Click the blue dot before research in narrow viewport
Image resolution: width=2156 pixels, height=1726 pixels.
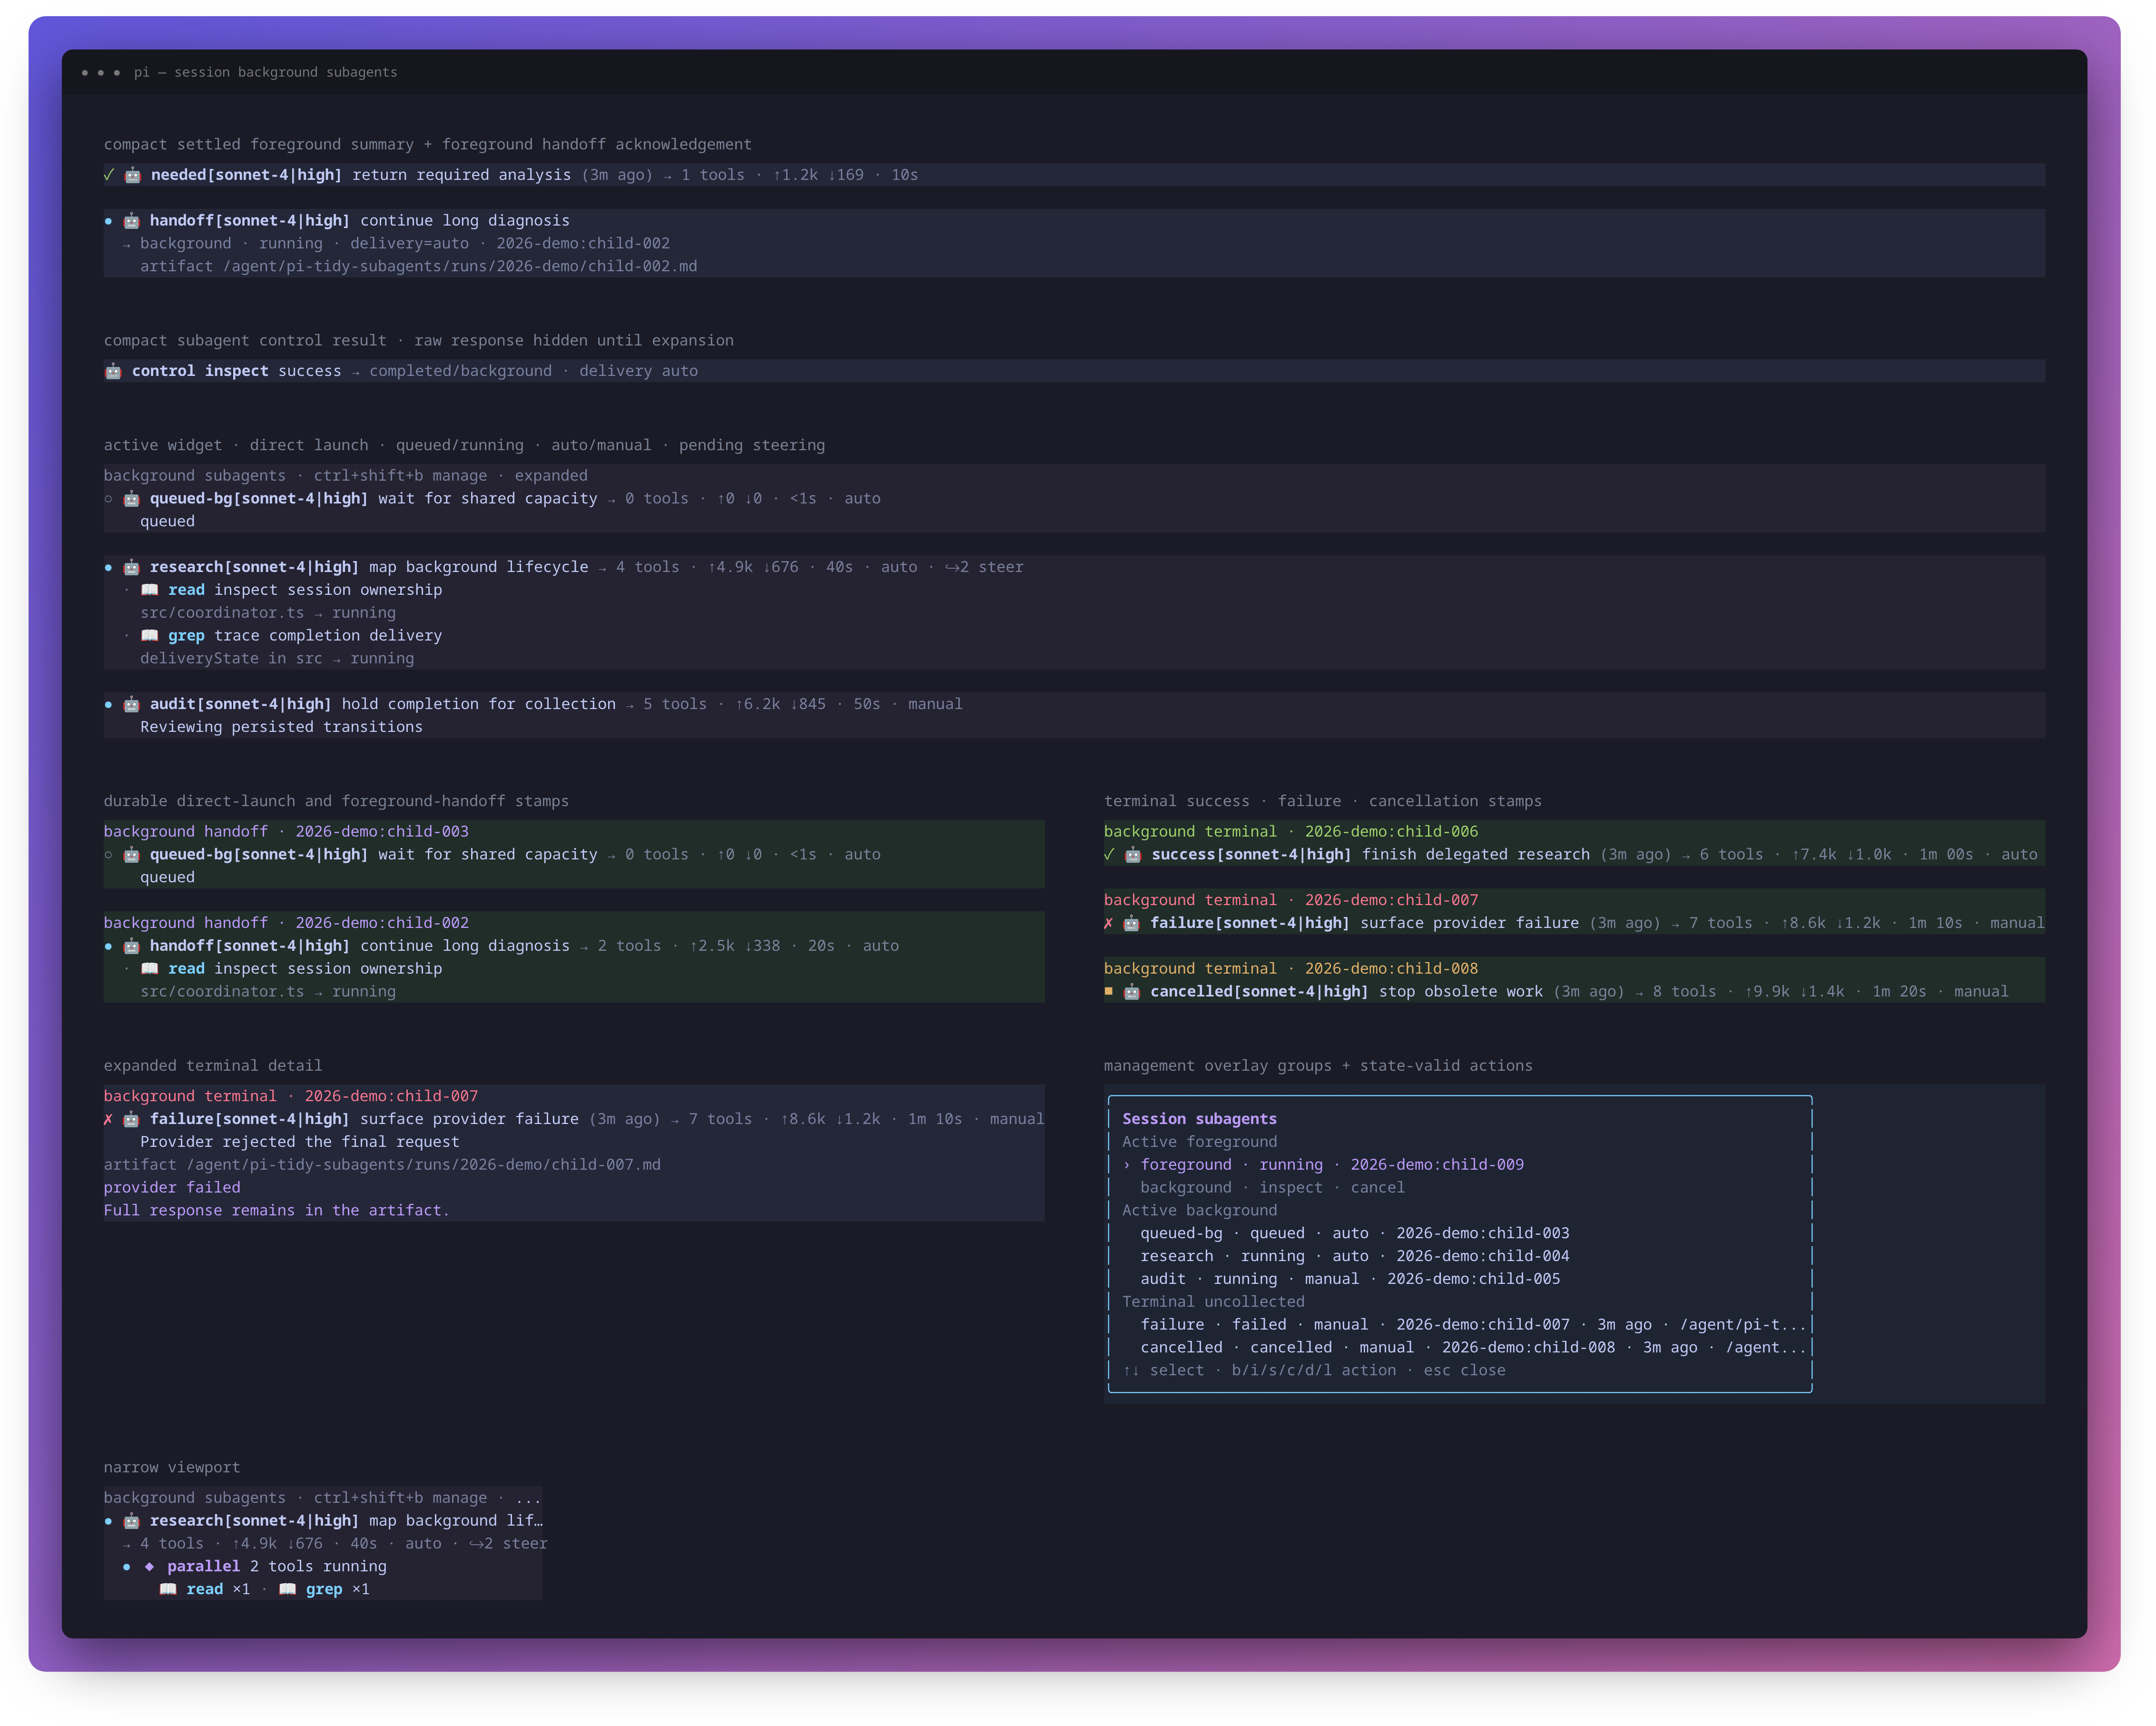click(108, 1521)
